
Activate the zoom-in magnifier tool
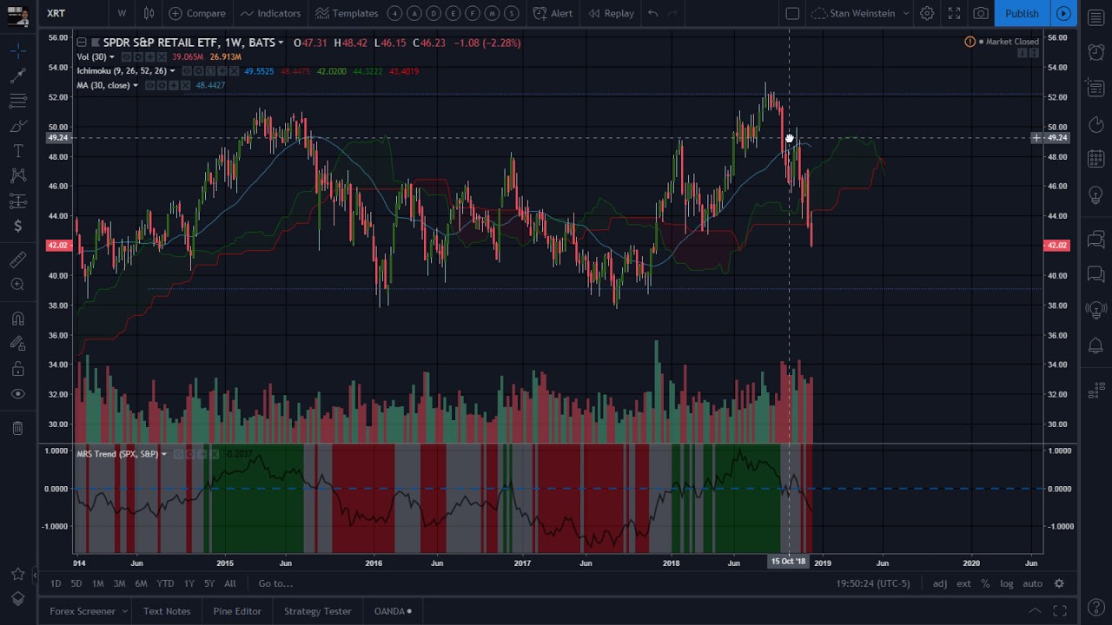(x=17, y=285)
